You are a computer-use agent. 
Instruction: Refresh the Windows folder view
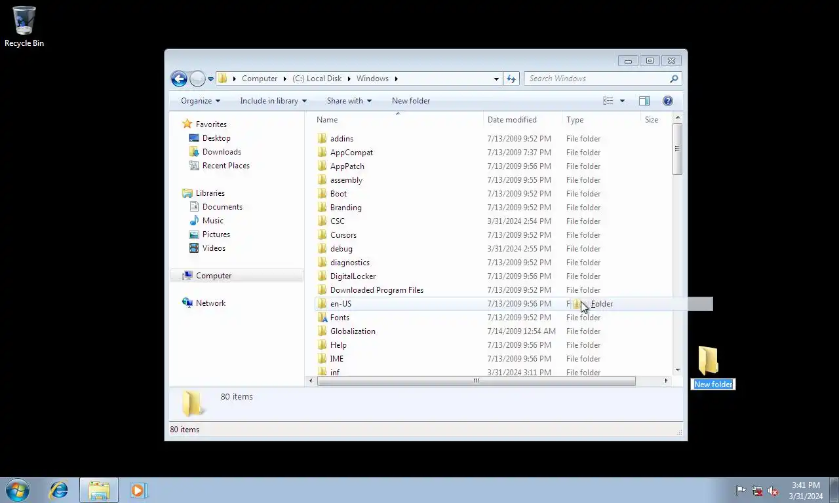(511, 79)
